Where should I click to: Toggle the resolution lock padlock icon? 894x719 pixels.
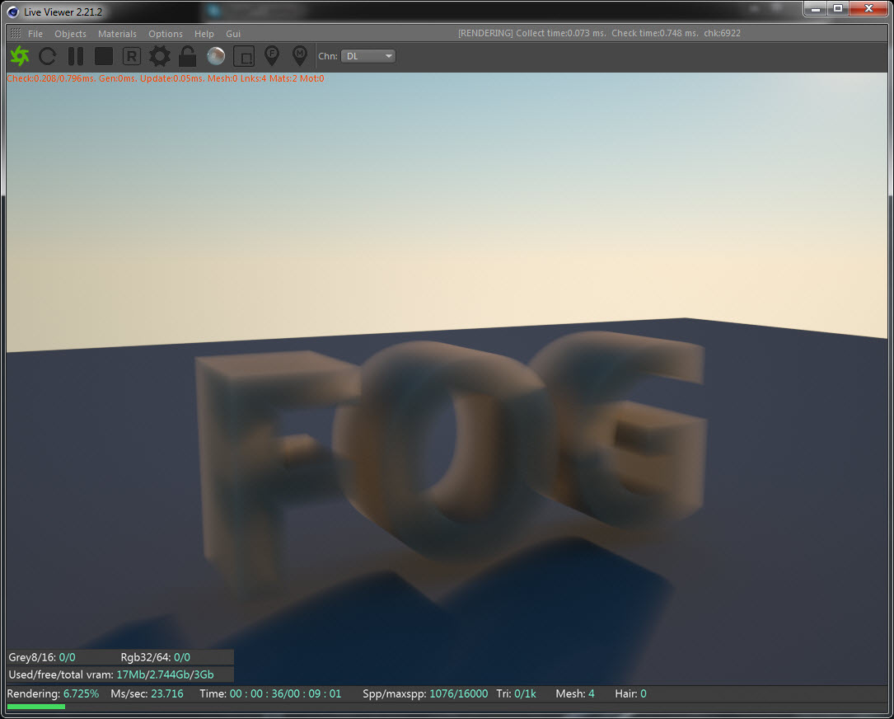[x=188, y=56]
